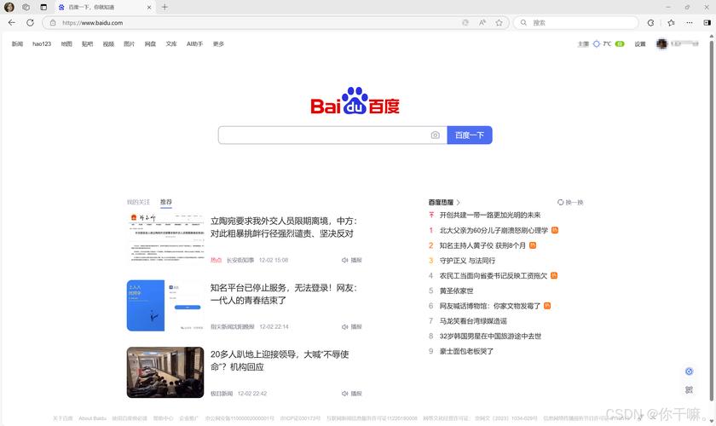Open 地图 in top navigation
The image size is (716, 426).
[66, 43]
